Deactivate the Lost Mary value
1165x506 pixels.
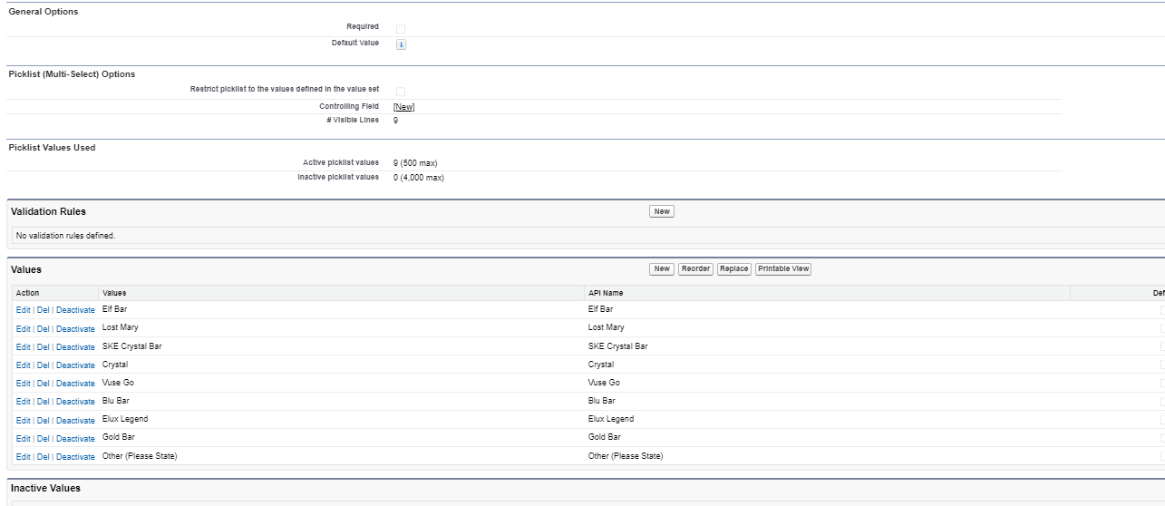[75, 328]
